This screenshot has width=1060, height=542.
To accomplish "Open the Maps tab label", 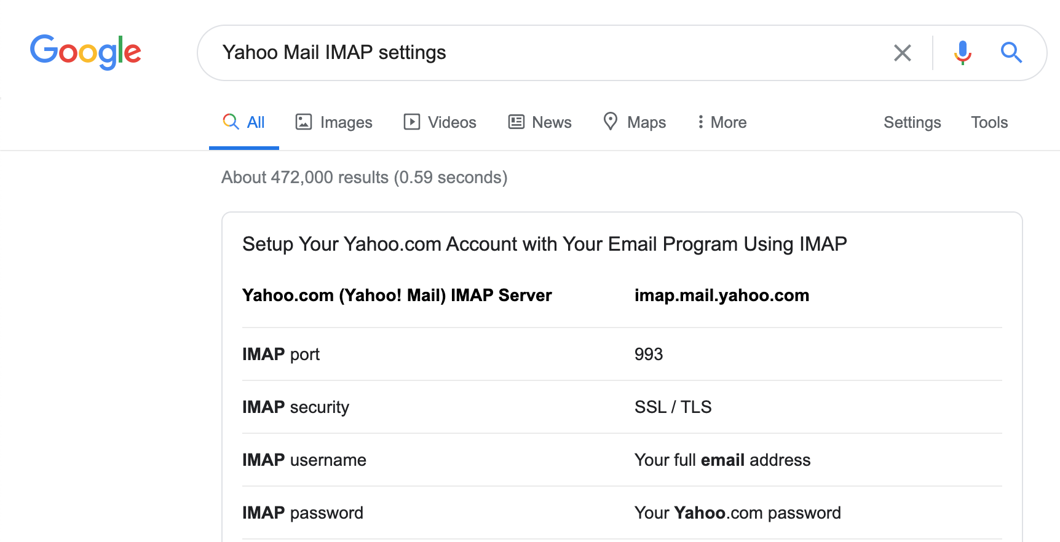I will [646, 122].
